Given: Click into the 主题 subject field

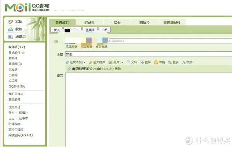Looking at the screenshot, I should pyautogui.click(x=148, y=54).
